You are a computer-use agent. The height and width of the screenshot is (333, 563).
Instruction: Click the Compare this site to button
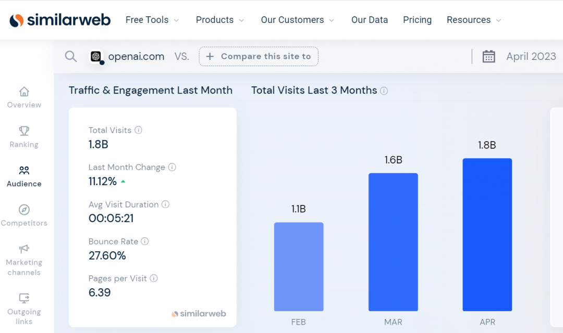coord(259,56)
